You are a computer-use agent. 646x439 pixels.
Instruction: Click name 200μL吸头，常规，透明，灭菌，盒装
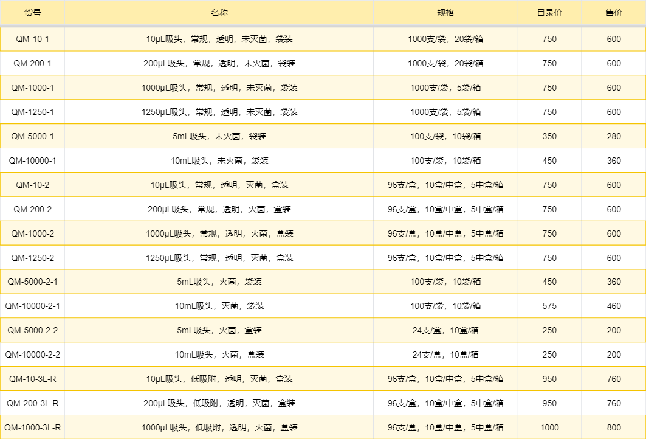(x=219, y=209)
